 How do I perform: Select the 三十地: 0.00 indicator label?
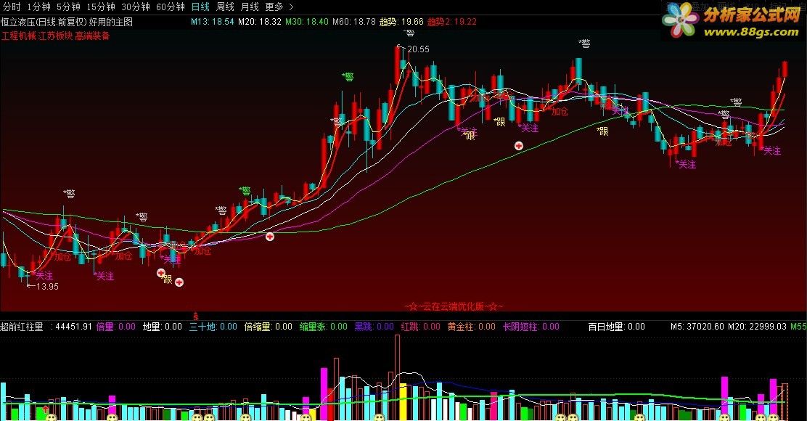click(213, 327)
